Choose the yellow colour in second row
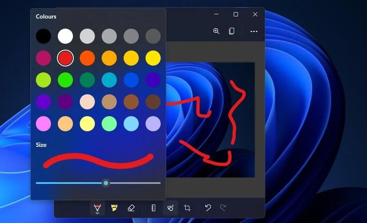The height and width of the screenshot is (223, 367). 153,58
